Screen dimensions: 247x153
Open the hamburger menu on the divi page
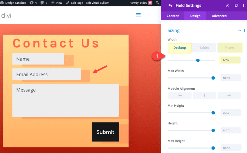point(138,15)
